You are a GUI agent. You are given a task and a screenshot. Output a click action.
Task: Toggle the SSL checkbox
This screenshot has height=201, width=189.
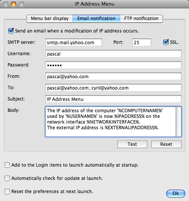click(166, 42)
